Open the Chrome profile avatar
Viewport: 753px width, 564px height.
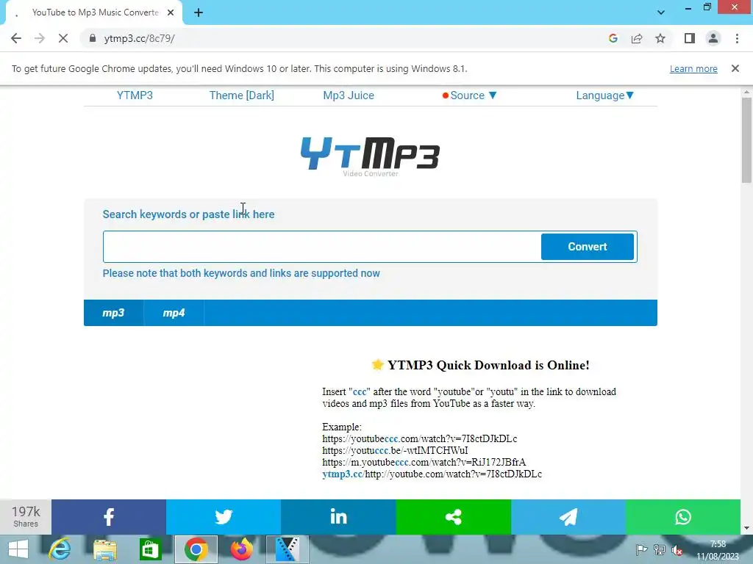coord(713,38)
